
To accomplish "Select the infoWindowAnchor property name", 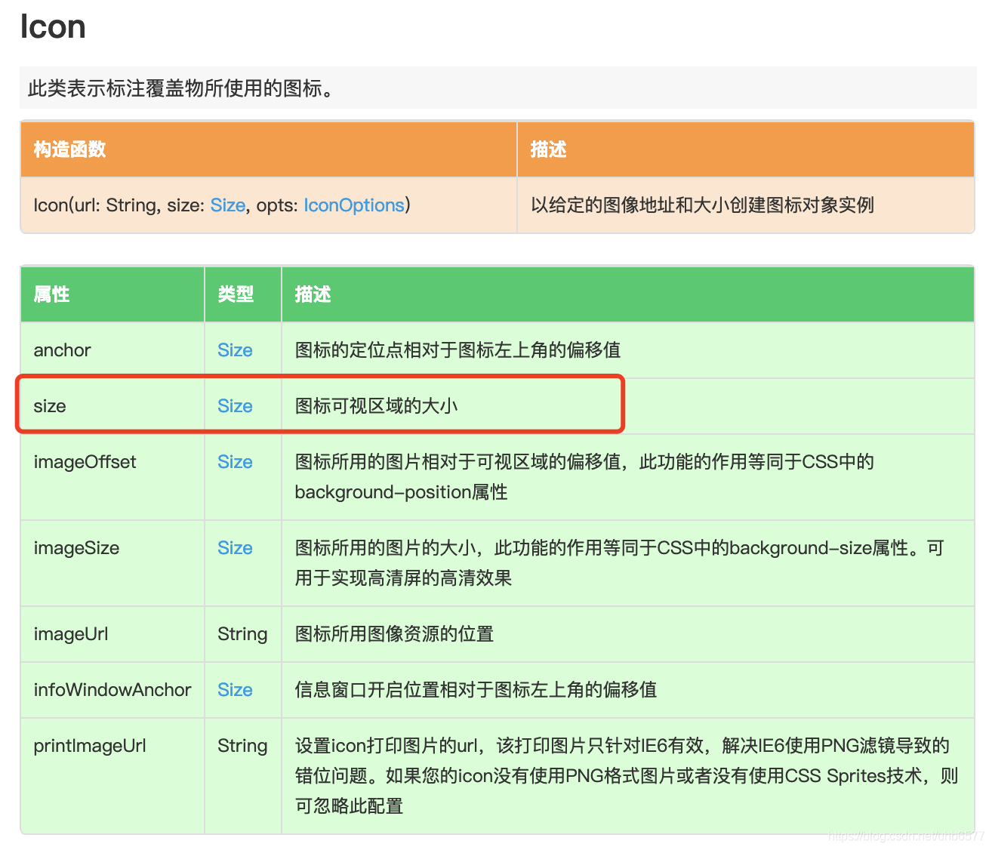I will point(112,690).
